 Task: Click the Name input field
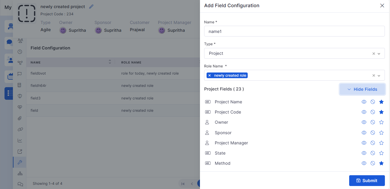(x=294, y=31)
